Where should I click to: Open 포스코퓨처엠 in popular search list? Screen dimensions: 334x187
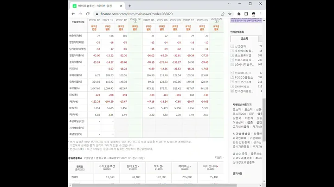click(x=243, y=55)
